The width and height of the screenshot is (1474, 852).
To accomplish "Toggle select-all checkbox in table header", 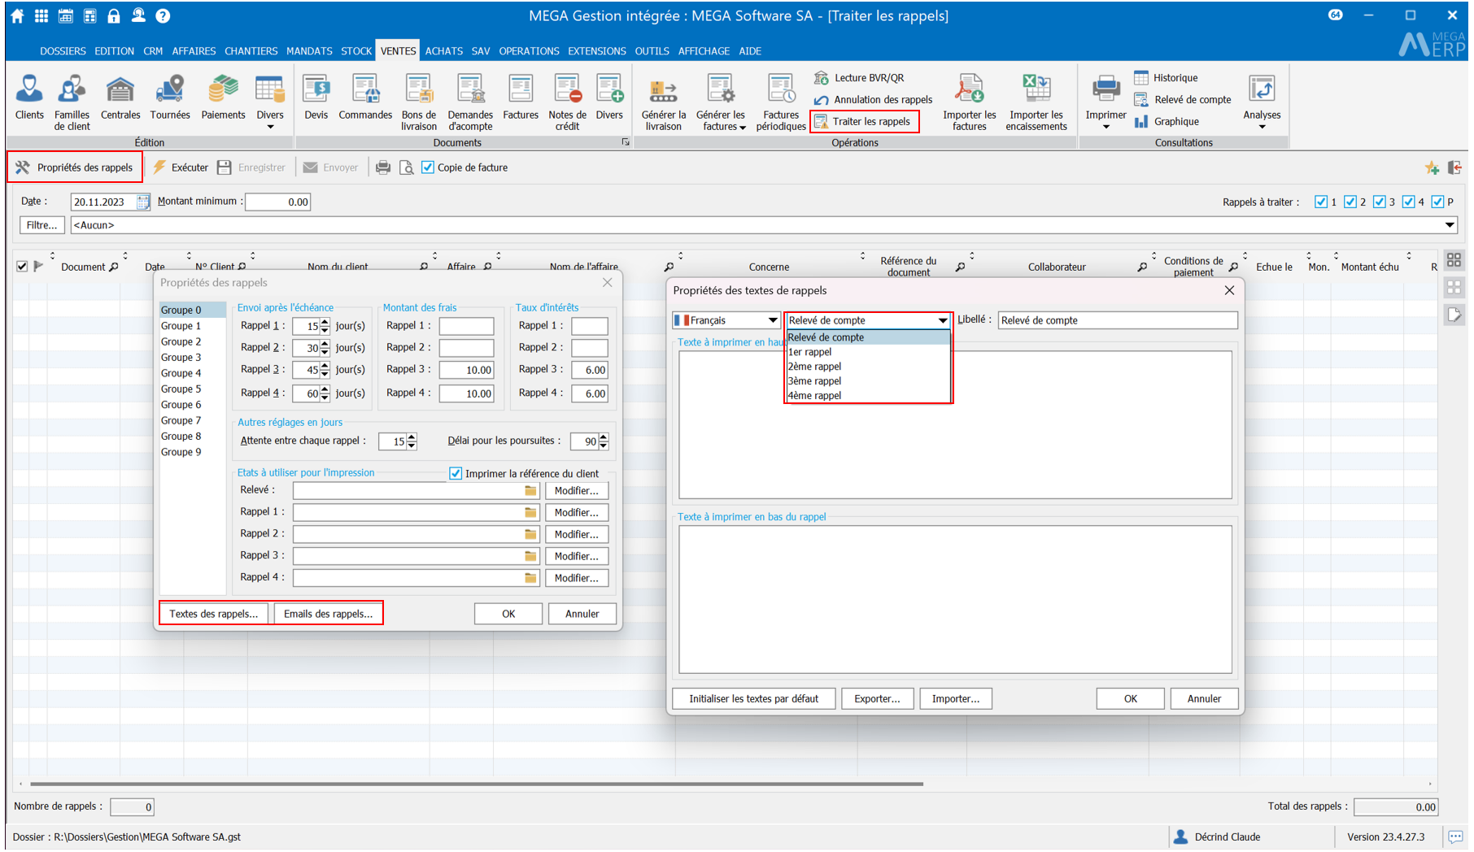I will [x=22, y=266].
